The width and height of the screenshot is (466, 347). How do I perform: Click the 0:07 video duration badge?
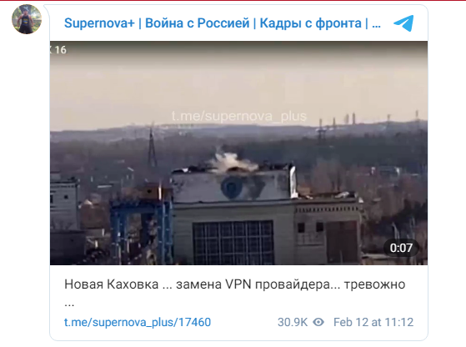[401, 248]
